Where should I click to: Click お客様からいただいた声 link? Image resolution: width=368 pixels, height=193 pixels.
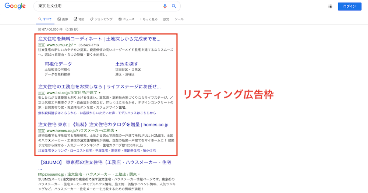coord(98,113)
